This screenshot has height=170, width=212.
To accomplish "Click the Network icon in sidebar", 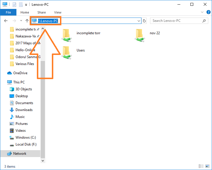I will [x=9, y=154].
